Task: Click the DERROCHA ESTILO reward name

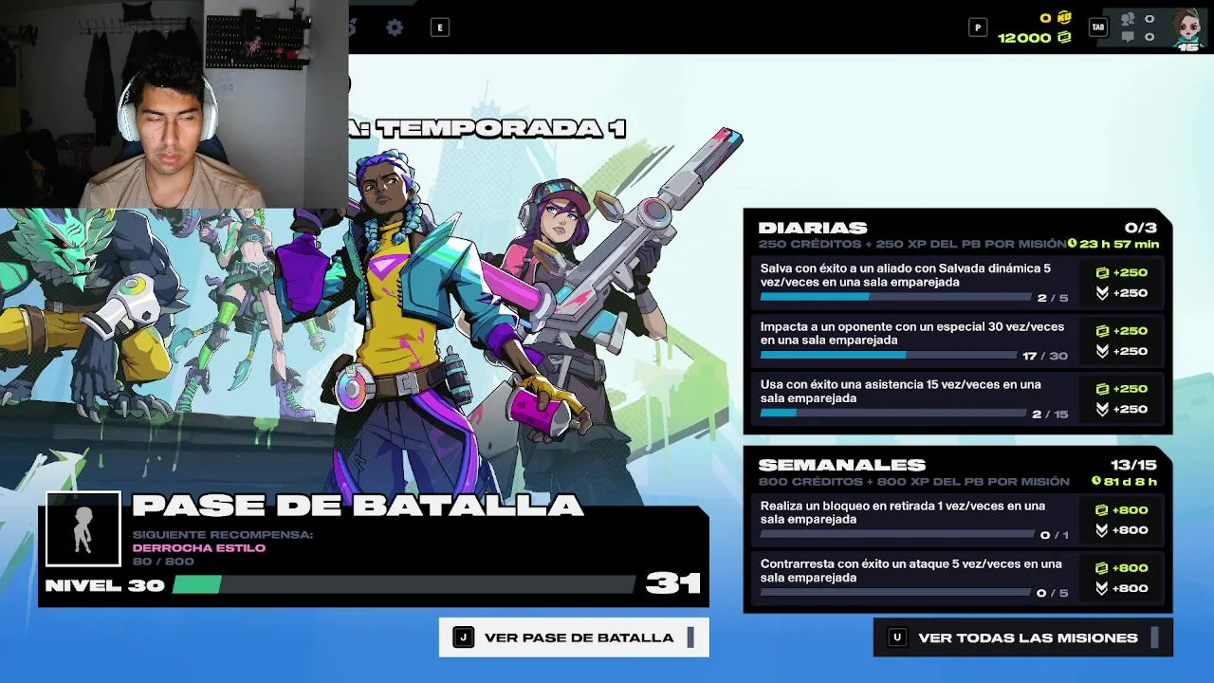Action: pos(199,547)
